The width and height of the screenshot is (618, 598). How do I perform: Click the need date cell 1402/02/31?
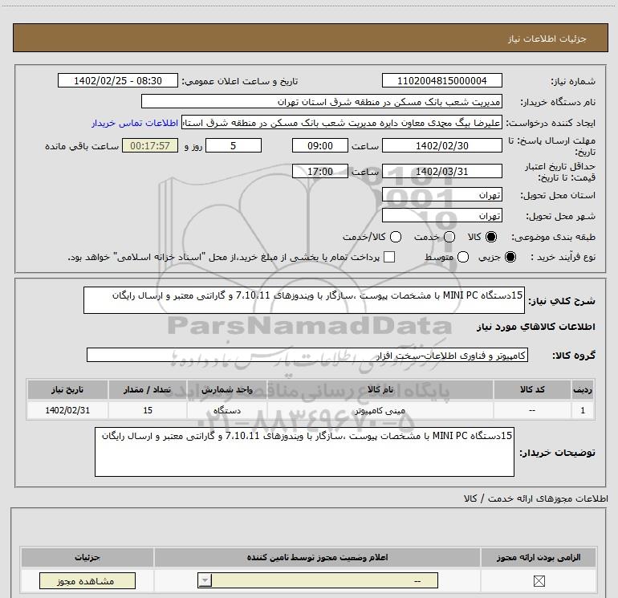tap(67, 410)
